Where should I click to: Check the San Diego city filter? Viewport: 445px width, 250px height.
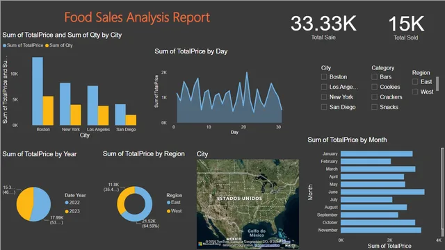[x=324, y=107]
